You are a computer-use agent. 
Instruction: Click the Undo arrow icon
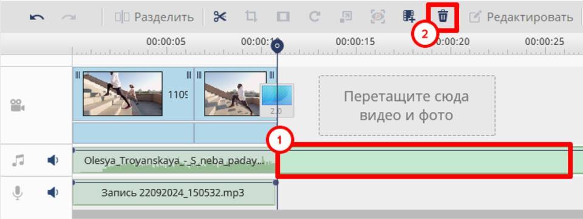click(x=37, y=17)
